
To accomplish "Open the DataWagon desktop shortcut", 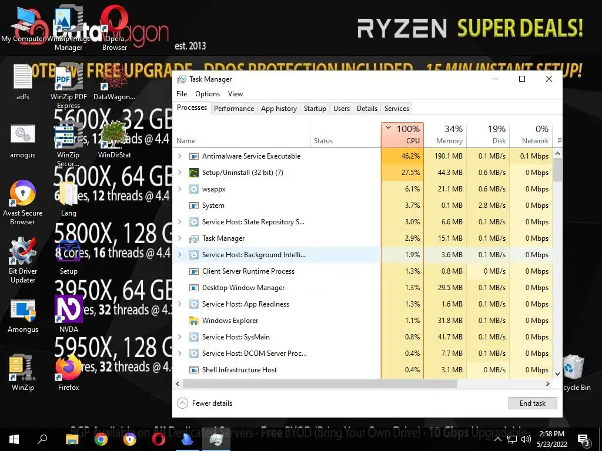I will point(115,82).
